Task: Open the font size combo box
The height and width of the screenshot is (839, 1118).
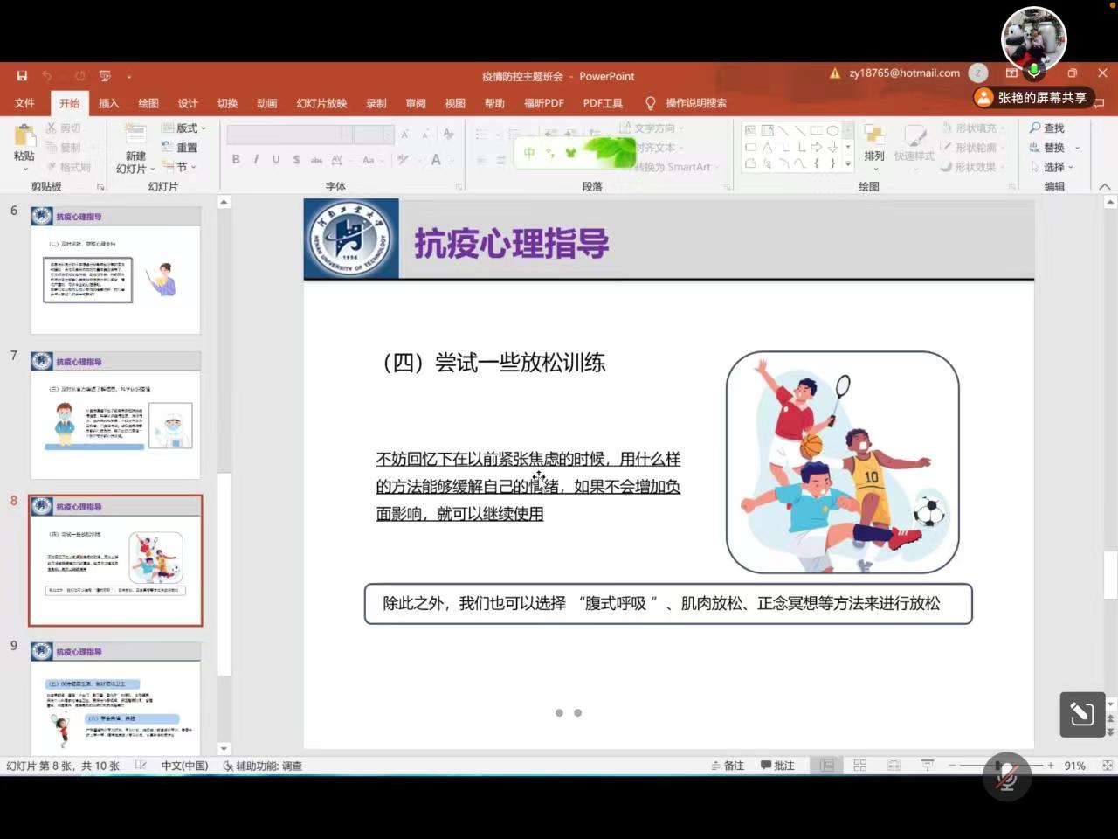Action: tap(374, 134)
